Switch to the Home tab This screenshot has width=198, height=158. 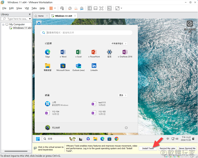[x=39, y=16]
